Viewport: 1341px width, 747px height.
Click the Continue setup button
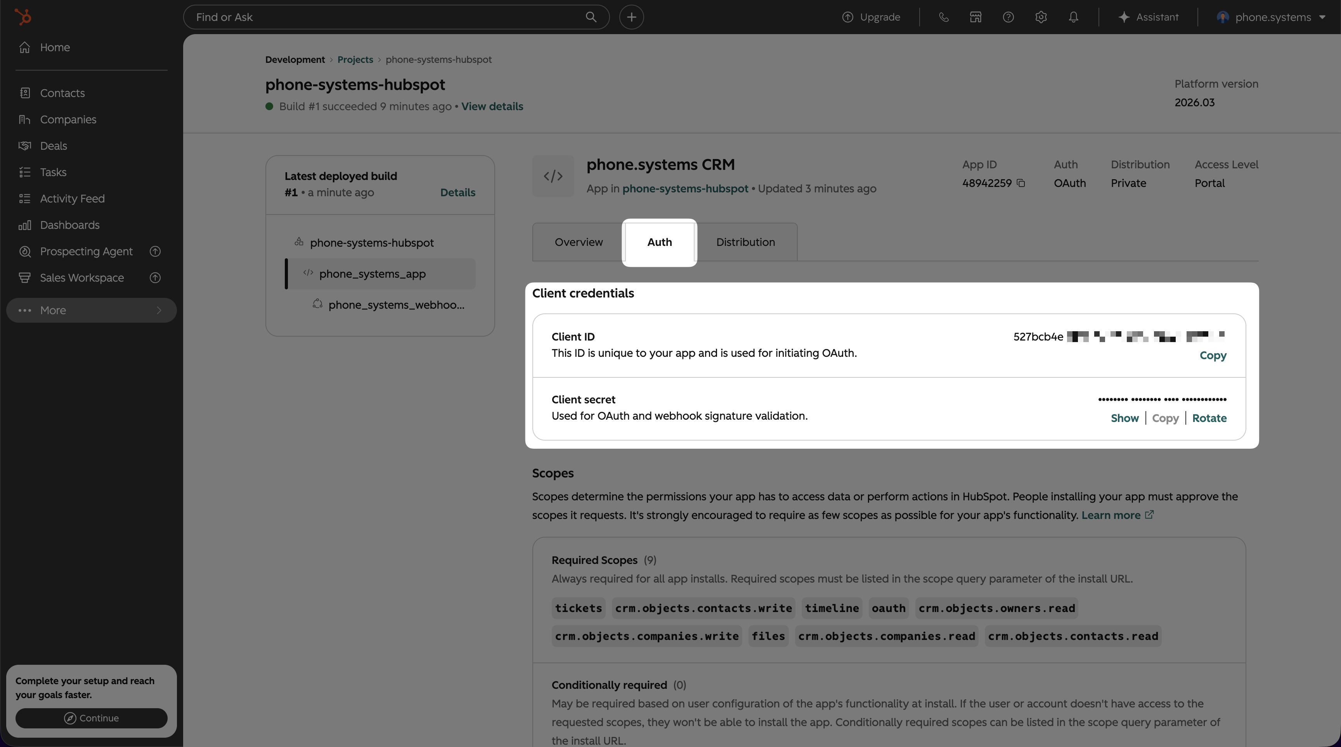pos(92,718)
